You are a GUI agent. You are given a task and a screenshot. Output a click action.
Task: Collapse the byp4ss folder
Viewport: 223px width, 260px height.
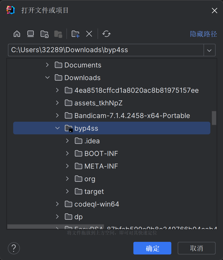[x=57, y=128]
